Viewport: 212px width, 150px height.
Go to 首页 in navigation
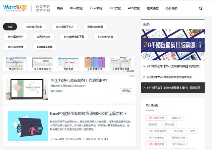point(60,8)
